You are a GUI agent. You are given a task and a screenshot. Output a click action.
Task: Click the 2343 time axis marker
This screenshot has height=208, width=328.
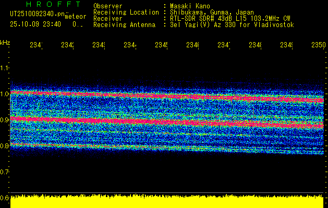click(x=99, y=45)
